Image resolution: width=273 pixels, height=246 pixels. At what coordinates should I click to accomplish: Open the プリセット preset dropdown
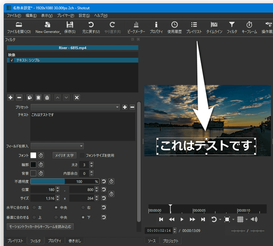(75, 107)
